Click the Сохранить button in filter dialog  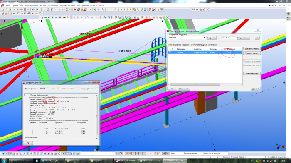point(211,38)
